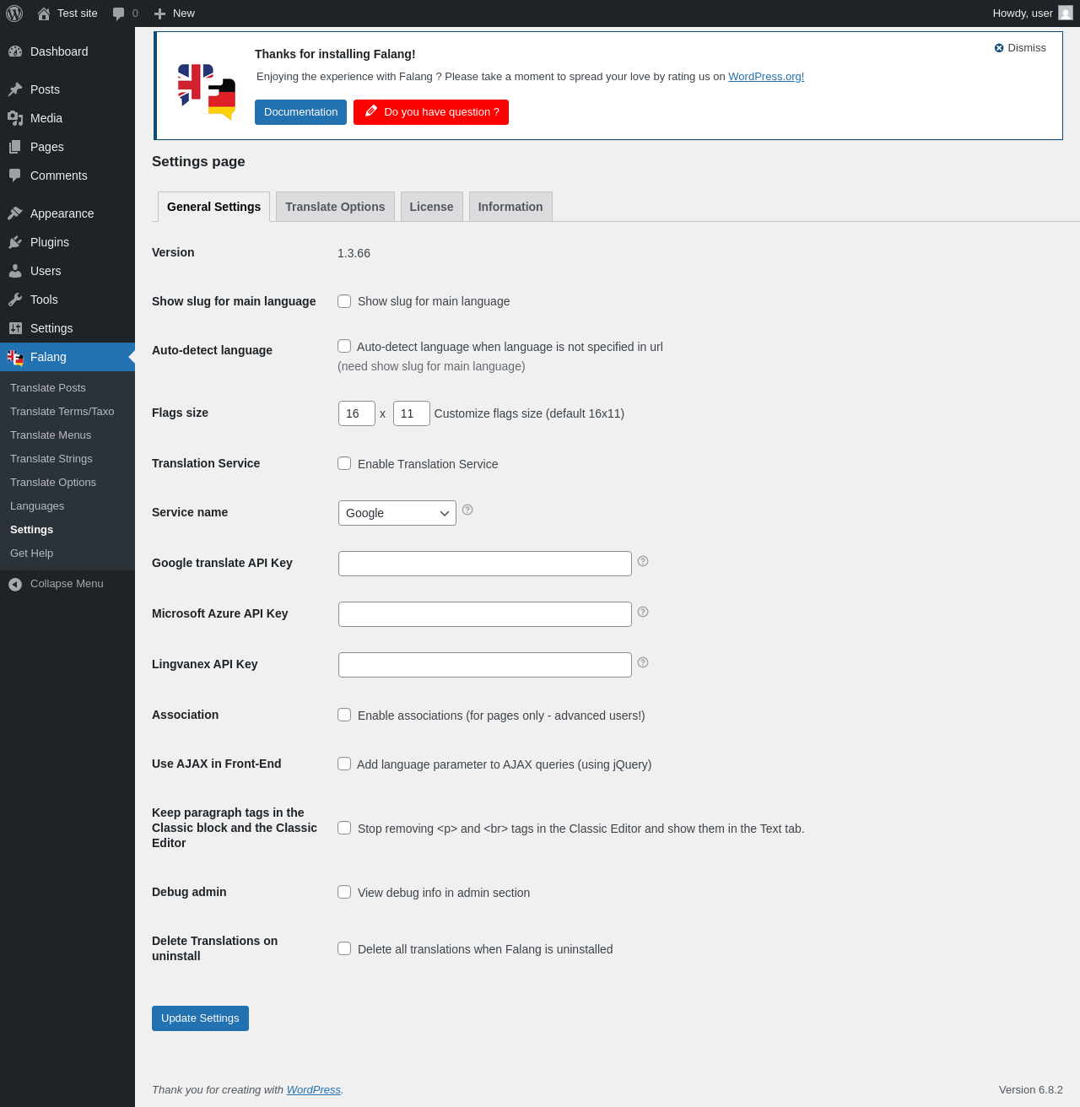Check Add language parameter to AJAX queries

344,764
